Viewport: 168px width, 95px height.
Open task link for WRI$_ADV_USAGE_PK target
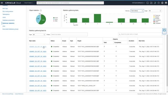(38, 85)
